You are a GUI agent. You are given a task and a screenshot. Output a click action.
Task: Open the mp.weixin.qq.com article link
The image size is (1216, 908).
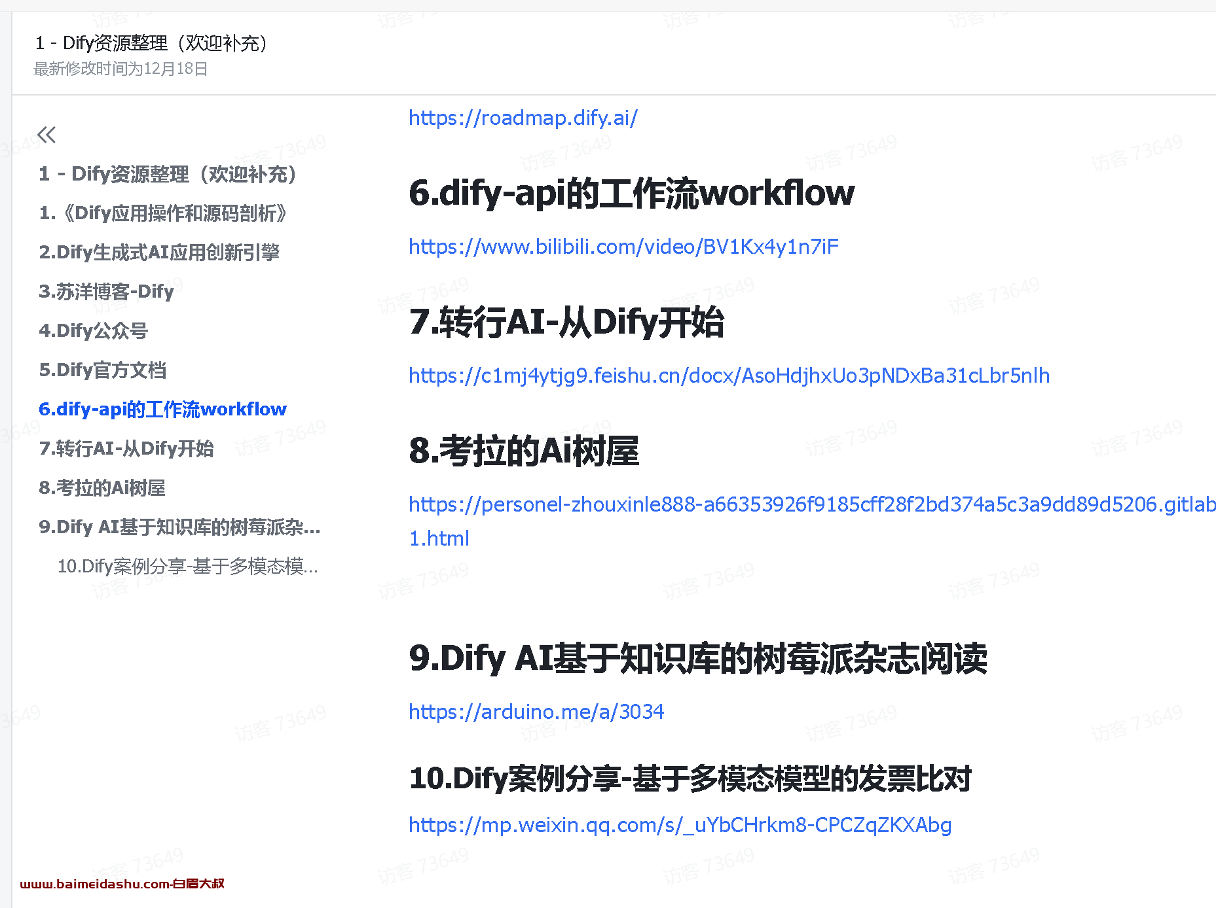tap(680, 825)
